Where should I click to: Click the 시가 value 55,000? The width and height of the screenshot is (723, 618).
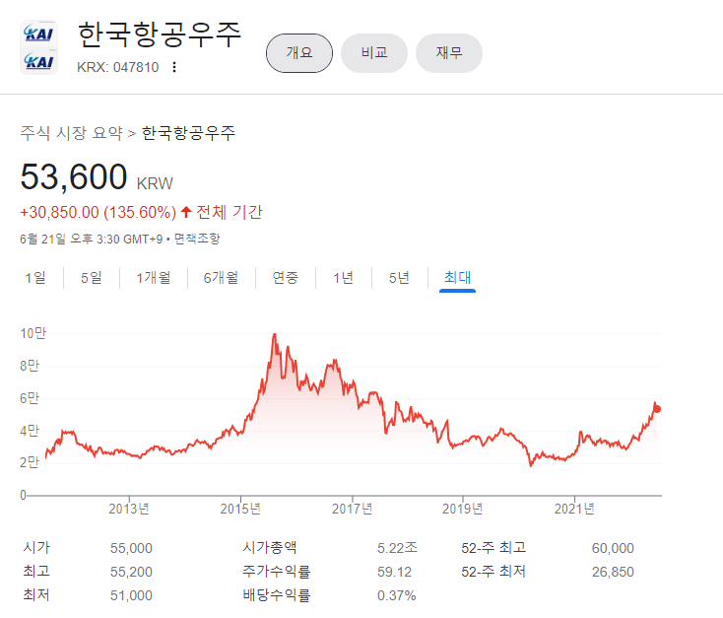[x=131, y=548]
